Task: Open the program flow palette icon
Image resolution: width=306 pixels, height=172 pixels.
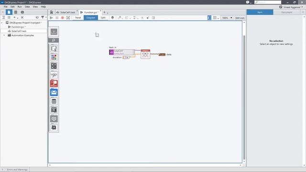Action: (x=54, y=49)
